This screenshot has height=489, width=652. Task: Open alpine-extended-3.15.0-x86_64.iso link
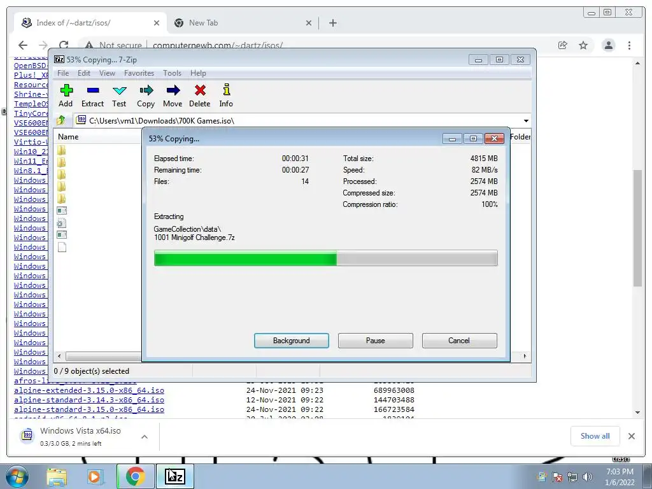coord(89,390)
